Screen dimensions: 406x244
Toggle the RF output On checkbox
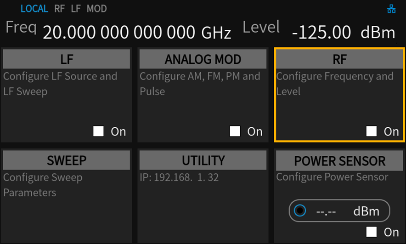click(372, 132)
